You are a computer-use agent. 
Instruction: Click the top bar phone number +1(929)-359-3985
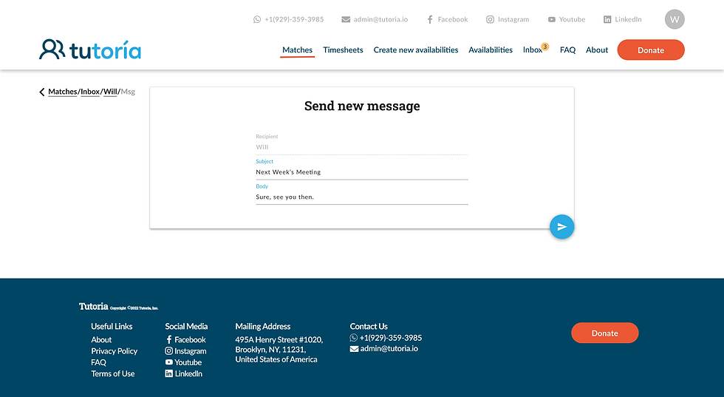[294, 19]
